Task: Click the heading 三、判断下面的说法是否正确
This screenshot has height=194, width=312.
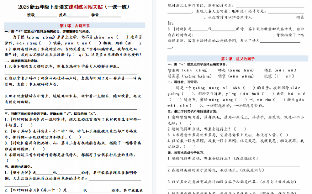Action: tap(51, 114)
